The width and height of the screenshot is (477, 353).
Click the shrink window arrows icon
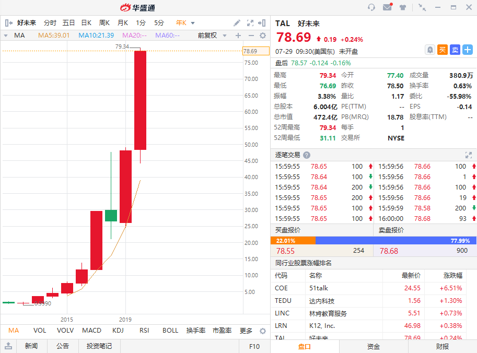pyautogui.click(x=422, y=7)
